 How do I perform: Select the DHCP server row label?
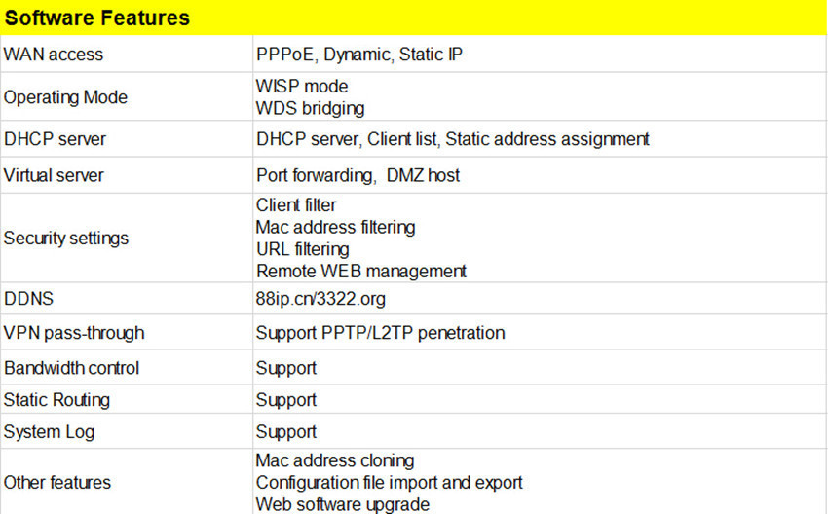(x=55, y=139)
